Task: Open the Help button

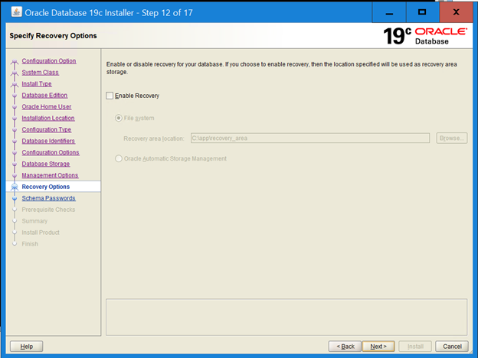Action: pos(27,347)
